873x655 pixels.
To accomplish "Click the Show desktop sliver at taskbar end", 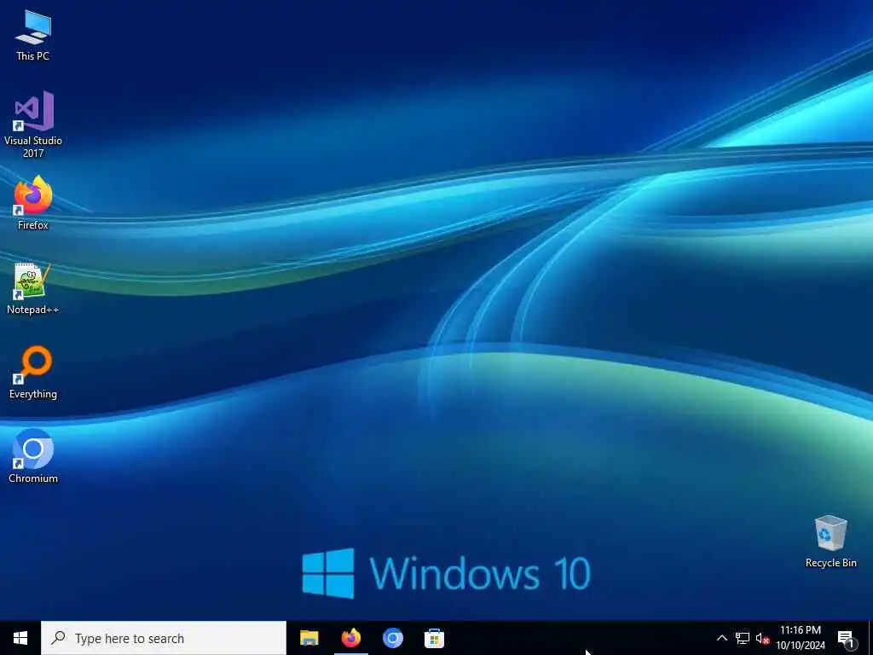I will [870, 638].
